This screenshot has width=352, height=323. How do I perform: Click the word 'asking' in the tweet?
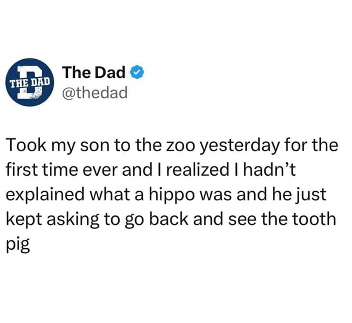click(x=73, y=220)
